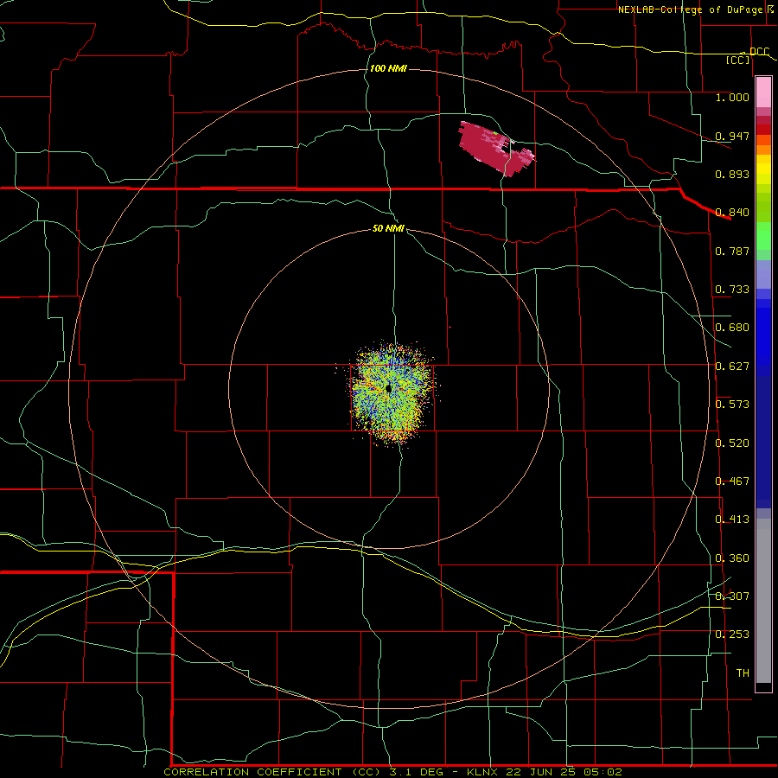Image resolution: width=778 pixels, height=778 pixels.
Task: Click the NEXLAB-College of DuPage label
Action: [x=690, y=10]
